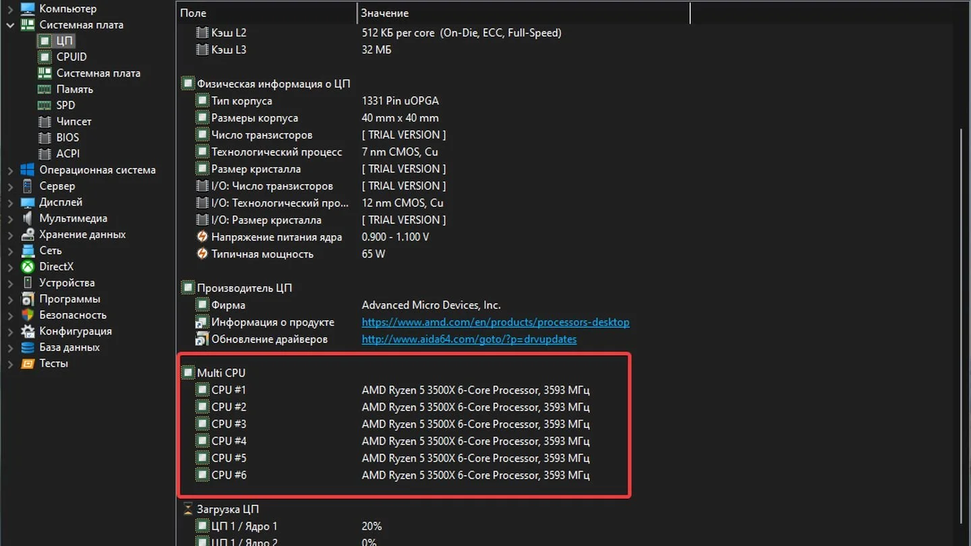Click the База данных icon

pyautogui.click(x=28, y=347)
